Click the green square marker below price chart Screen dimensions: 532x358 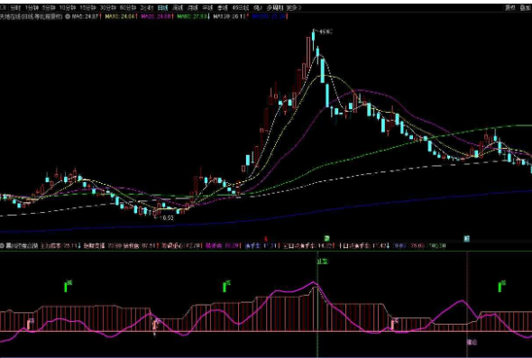(x=326, y=239)
